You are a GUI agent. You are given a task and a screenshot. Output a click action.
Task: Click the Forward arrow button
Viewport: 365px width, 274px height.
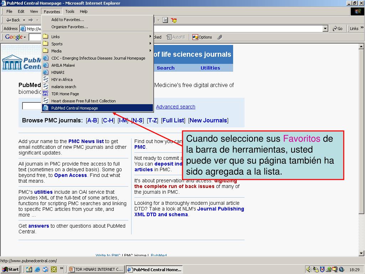pyautogui.click(x=31, y=20)
